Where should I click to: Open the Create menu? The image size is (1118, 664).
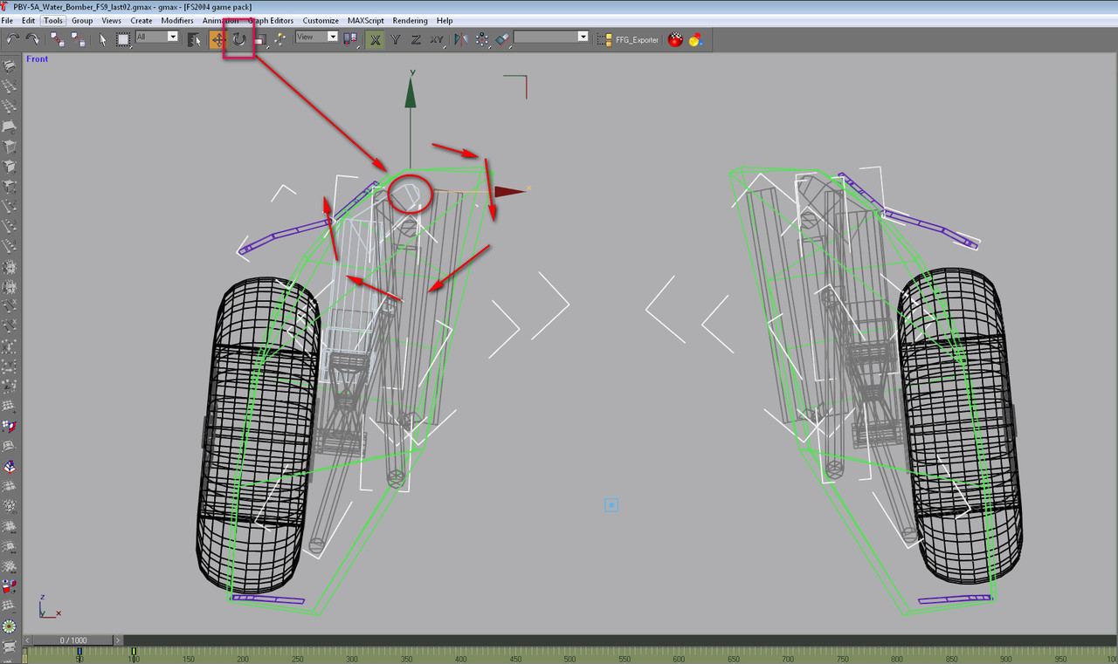tap(141, 20)
